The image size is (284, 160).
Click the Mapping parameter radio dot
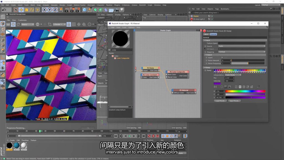[x=206, y=52]
